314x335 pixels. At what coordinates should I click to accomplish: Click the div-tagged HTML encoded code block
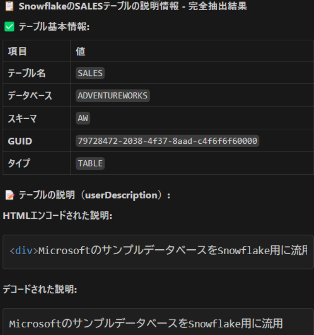[158, 252]
